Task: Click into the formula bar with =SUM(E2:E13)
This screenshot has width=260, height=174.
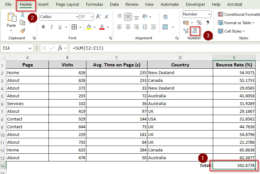Action: [x=165, y=48]
